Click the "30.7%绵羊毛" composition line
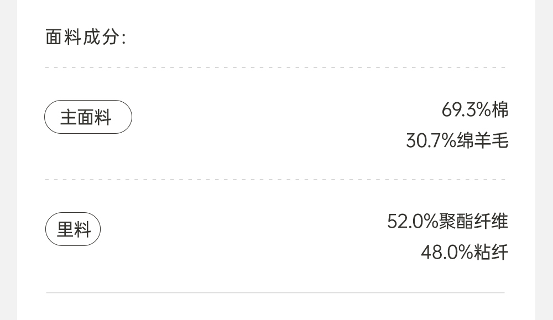The width and height of the screenshot is (553, 320). click(x=457, y=141)
